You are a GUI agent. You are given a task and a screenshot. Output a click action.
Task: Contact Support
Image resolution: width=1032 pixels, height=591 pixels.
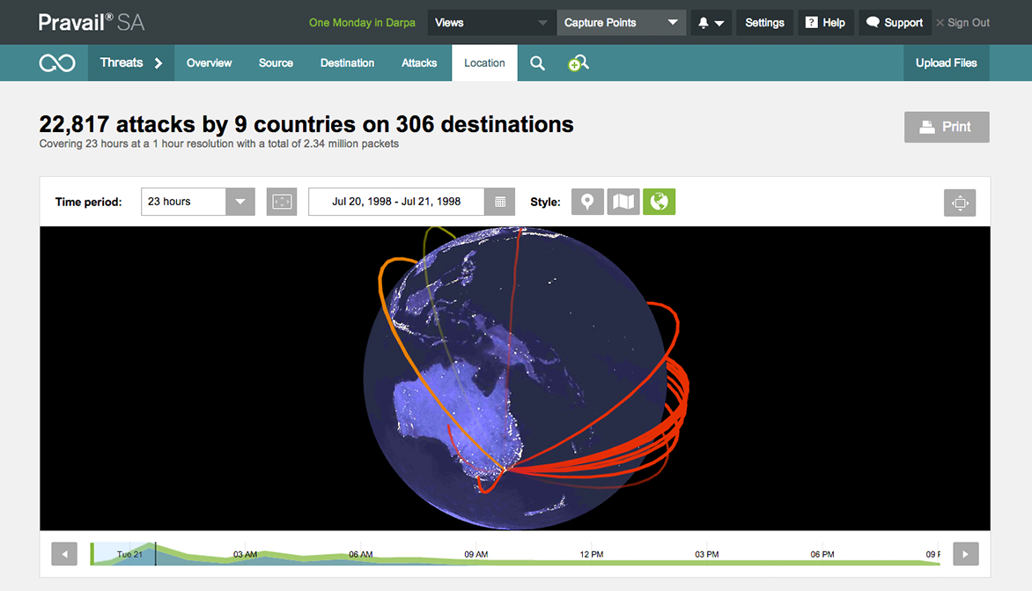point(896,22)
